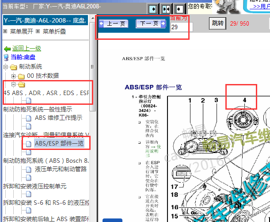This screenshot has height=222, width=270.
Task: Click the 返回上一级 link
Action: point(27,49)
